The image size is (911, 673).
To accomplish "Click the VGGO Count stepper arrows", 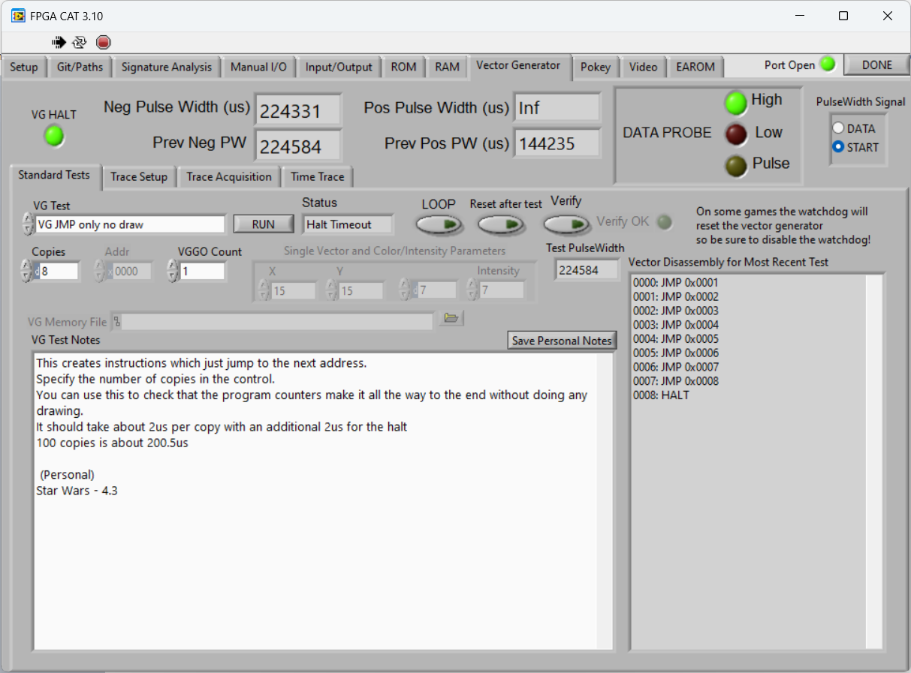I will point(173,271).
